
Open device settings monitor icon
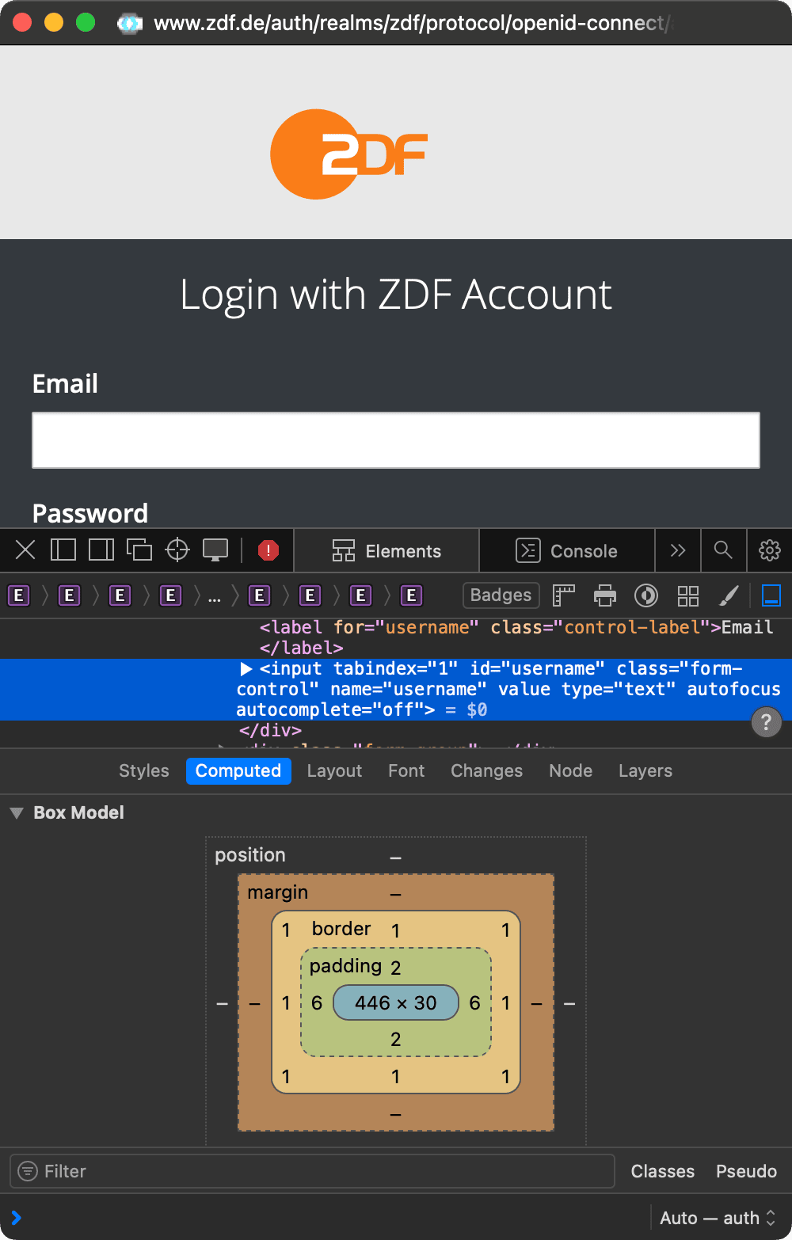pyautogui.click(x=215, y=550)
